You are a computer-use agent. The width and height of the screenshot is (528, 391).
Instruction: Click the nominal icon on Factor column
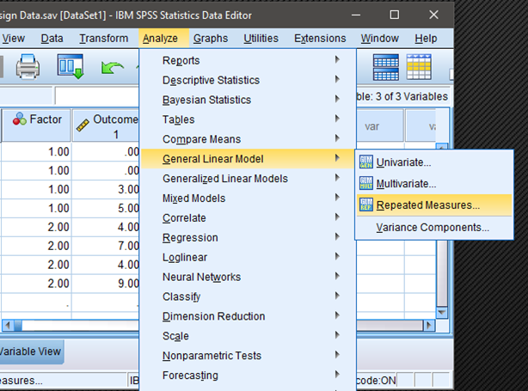20,119
